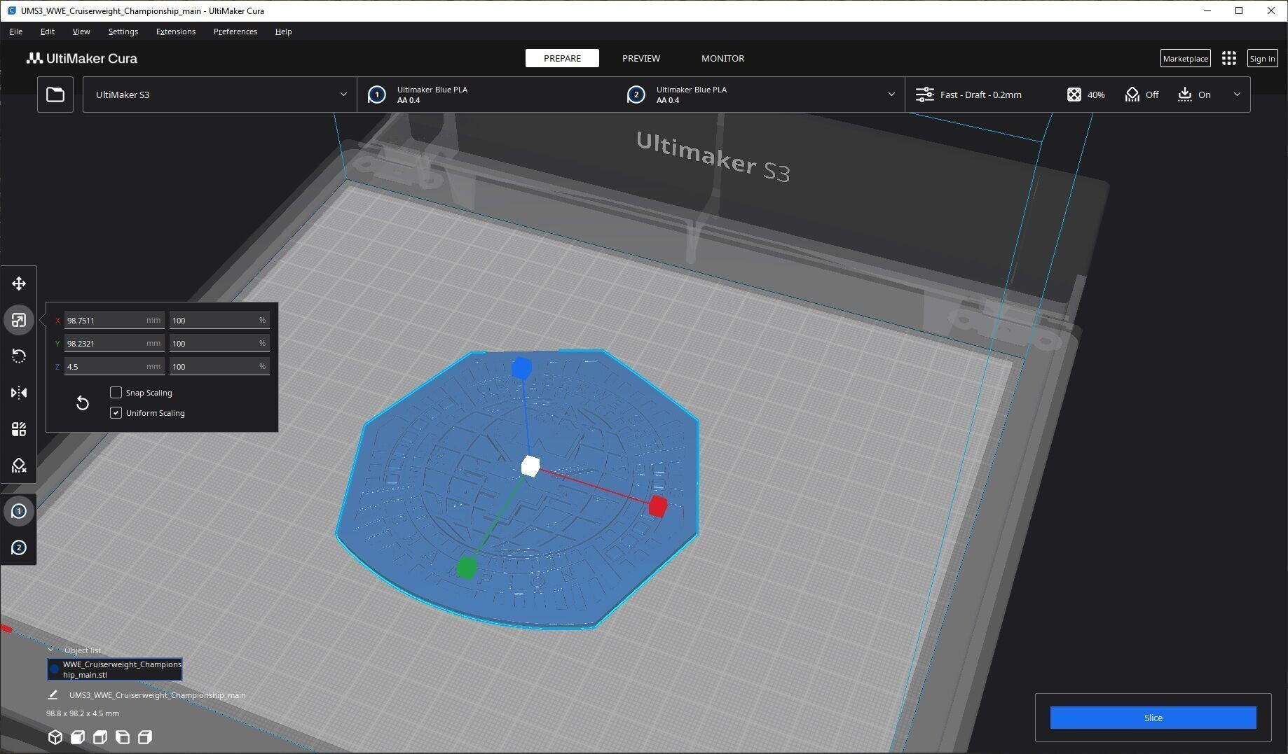Screen dimensions: 1288x754
Task: Uncheck the Uniform Scaling checkbox
Action: [116, 413]
